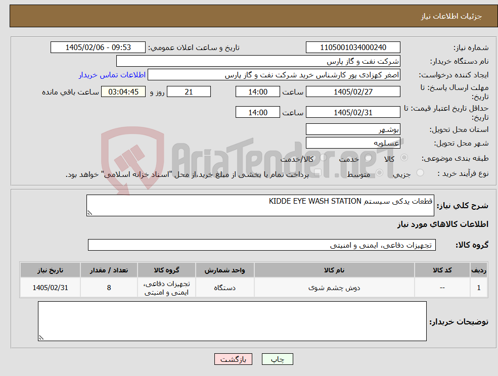The width and height of the screenshot is (498, 376).
Task: Click the resize handle of description box
Action: pos(89,213)
